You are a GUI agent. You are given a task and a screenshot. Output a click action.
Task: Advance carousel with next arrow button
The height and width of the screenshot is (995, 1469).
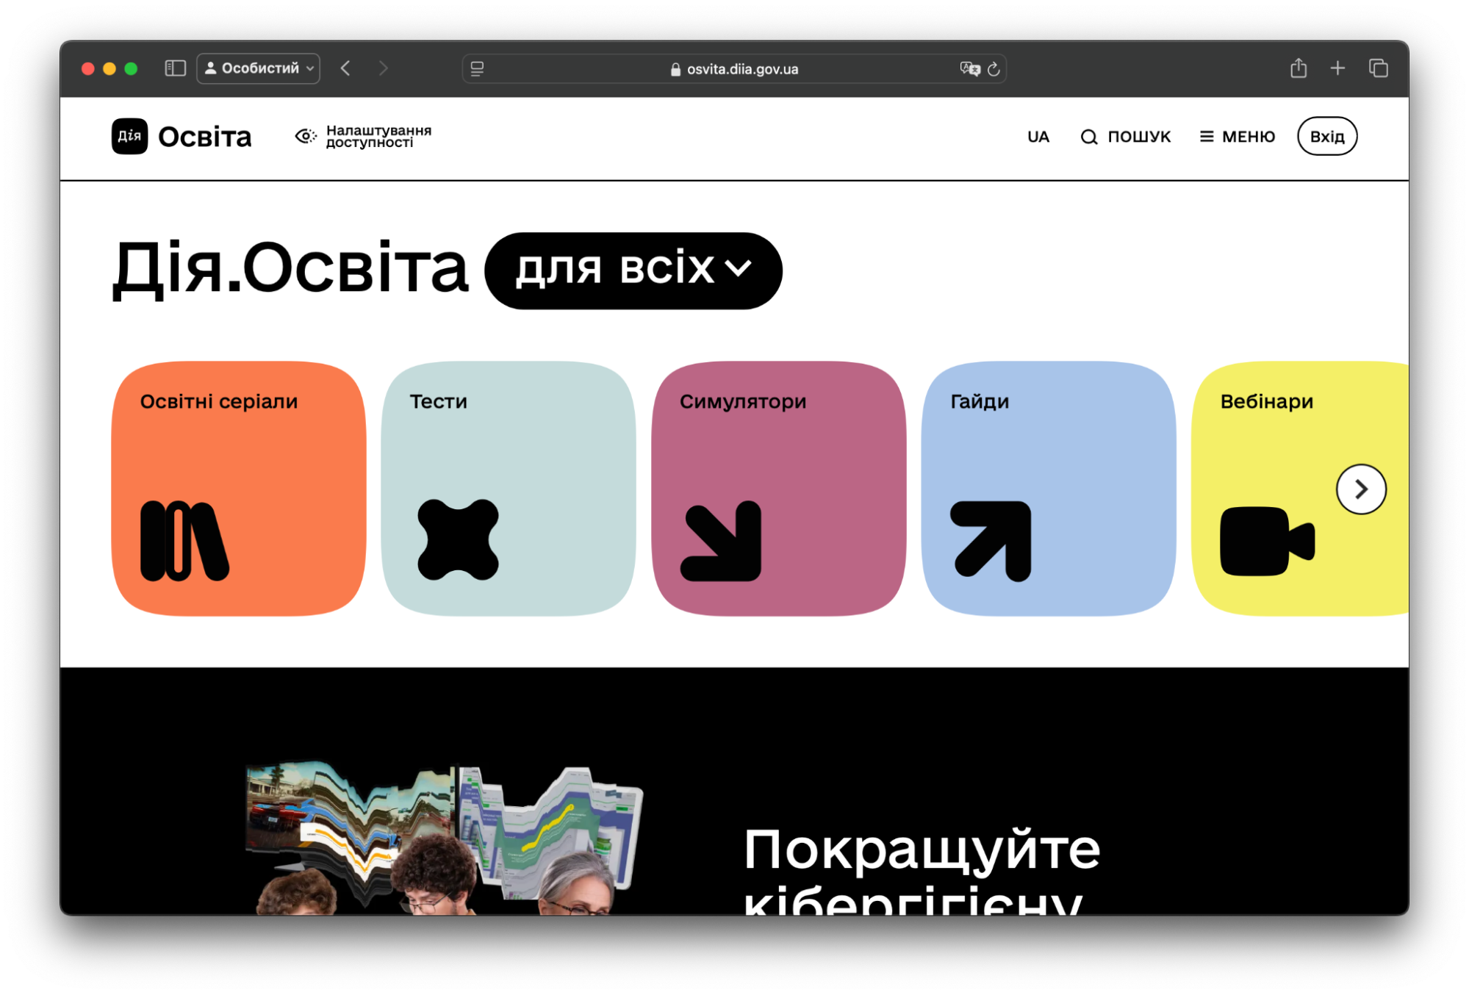tap(1361, 489)
